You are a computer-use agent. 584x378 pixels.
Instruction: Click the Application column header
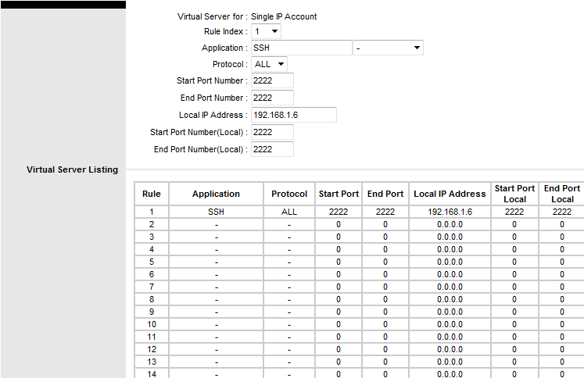[216, 194]
